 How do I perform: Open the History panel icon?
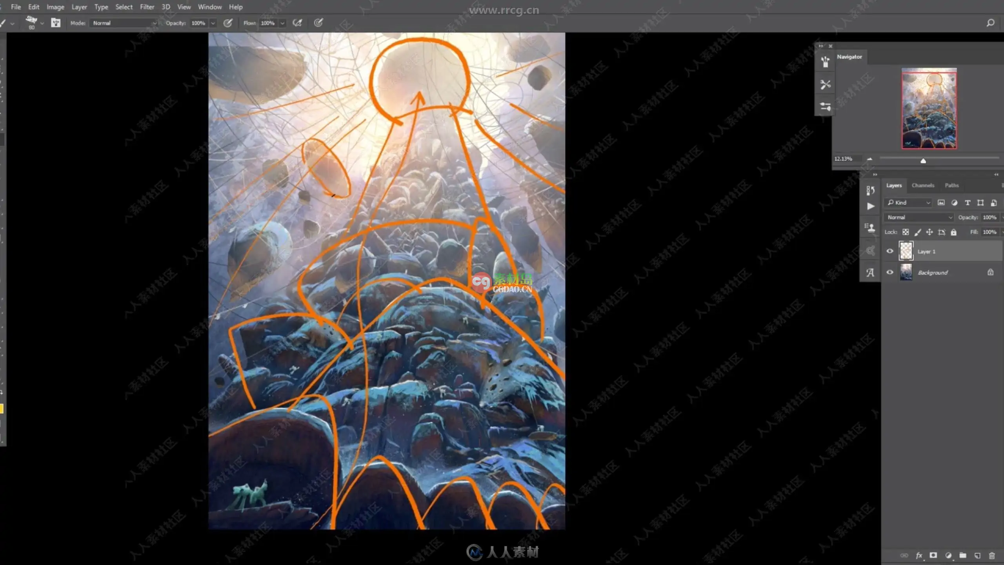tap(870, 190)
